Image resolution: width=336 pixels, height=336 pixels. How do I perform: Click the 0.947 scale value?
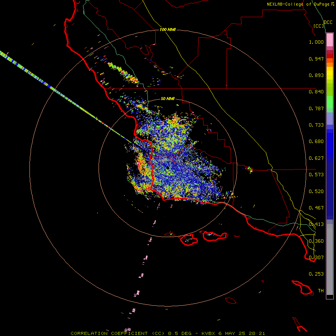point(316,59)
